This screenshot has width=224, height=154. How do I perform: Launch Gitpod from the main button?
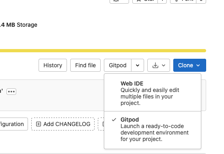pyautogui.click(x=118, y=65)
